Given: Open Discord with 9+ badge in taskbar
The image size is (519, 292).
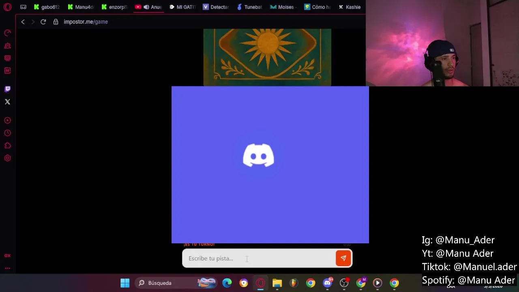Looking at the screenshot, I should pos(328,283).
